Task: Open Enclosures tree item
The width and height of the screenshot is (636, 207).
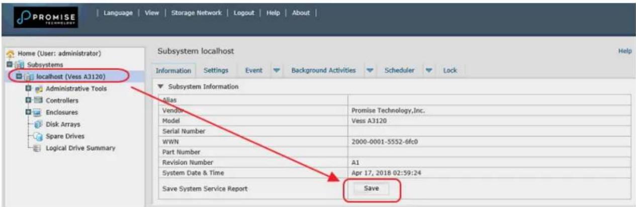Action: [62, 112]
